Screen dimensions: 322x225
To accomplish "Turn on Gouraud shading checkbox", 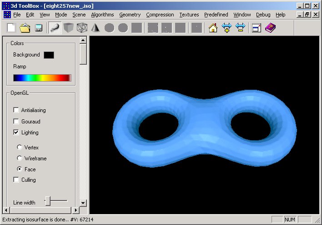I will point(16,122).
